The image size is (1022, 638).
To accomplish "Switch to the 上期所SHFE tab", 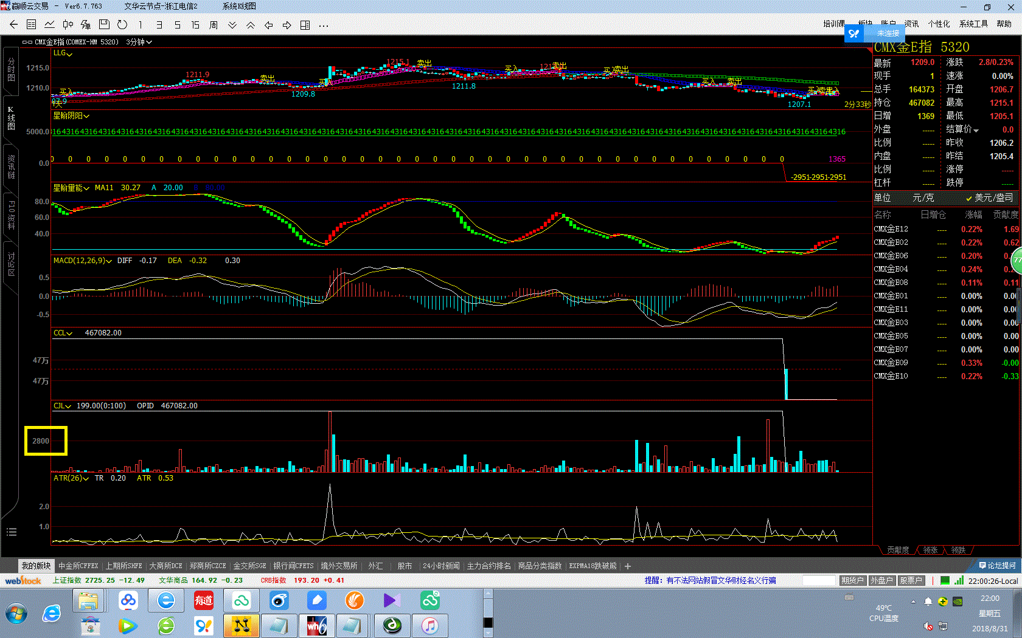I will point(123,566).
